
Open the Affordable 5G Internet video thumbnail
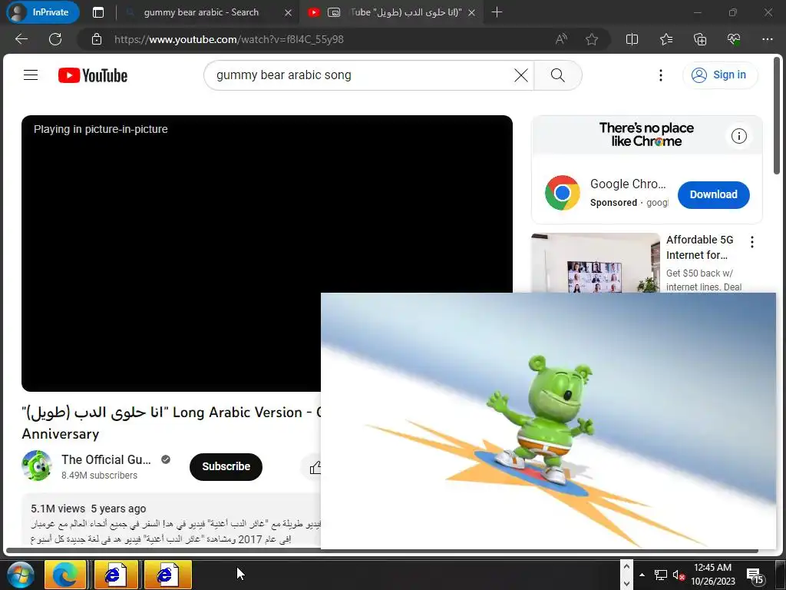pyautogui.click(x=596, y=263)
